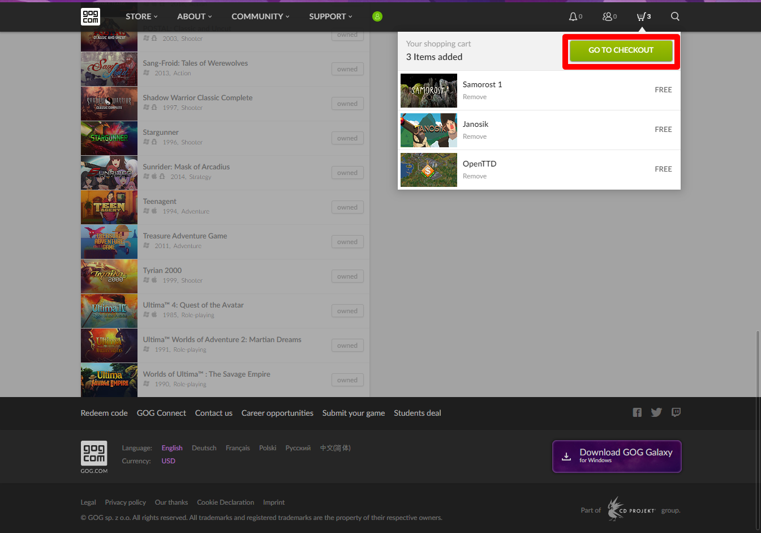The image size is (761, 533).
Task: Click the page vertical scrollbar
Action: (x=758, y=429)
